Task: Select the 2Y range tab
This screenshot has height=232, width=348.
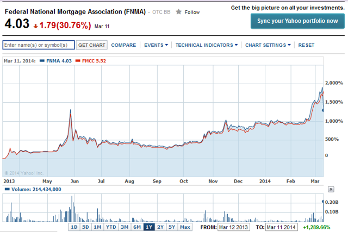Action: pyautogui.click(x=160, y=227)
